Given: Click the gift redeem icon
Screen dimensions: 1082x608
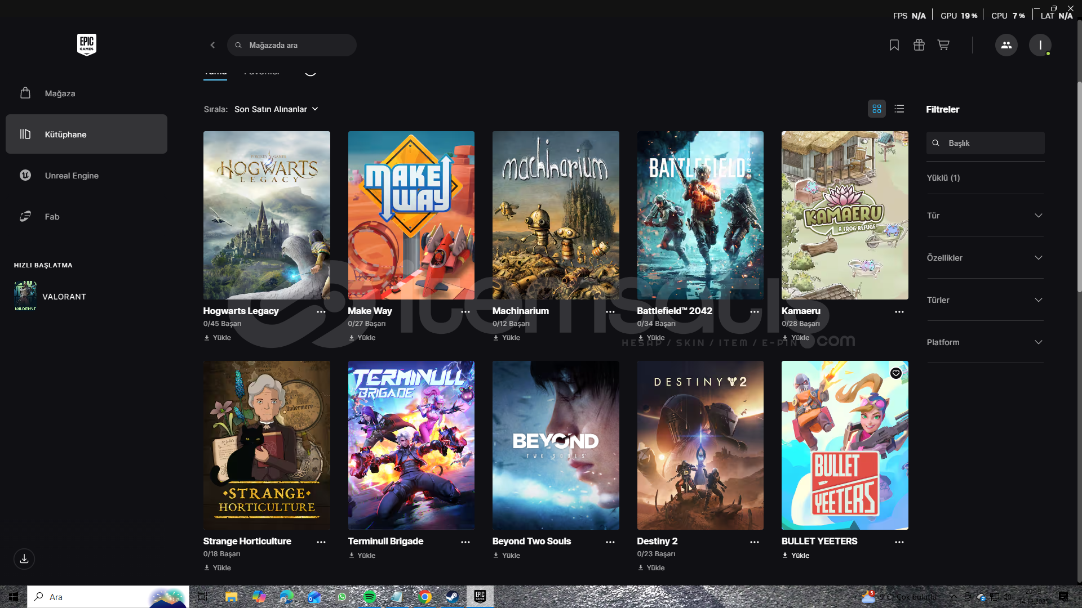Looking at the screenshot, I should tap(919, 45).
